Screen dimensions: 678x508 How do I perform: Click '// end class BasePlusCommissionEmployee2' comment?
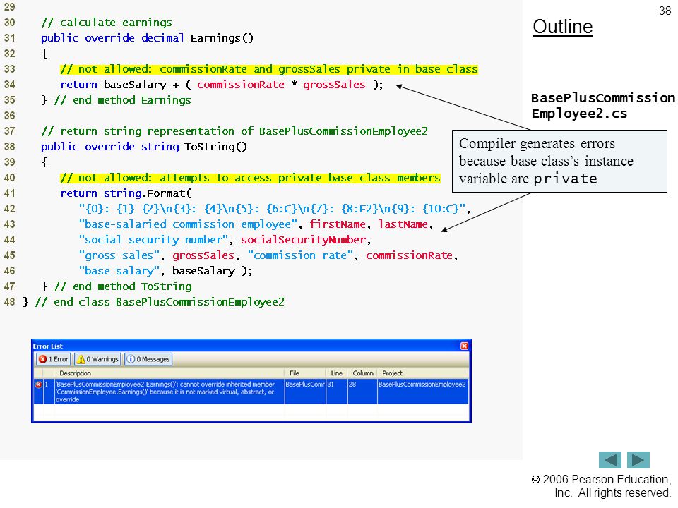(160, 303)
